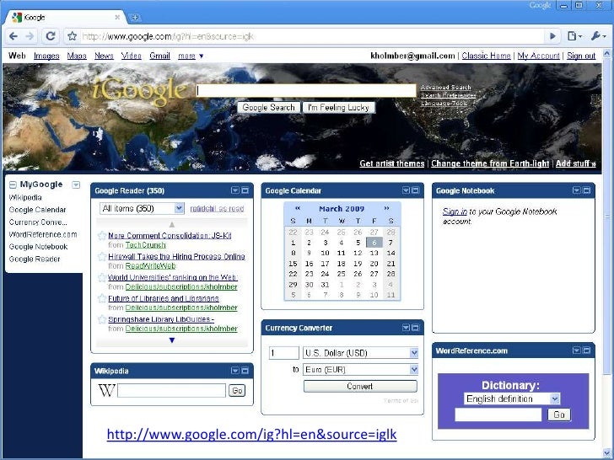Open the MyGoogle tab dropdown arrow
Viewport: 614px width, 460px height.
tap(76, 185)
